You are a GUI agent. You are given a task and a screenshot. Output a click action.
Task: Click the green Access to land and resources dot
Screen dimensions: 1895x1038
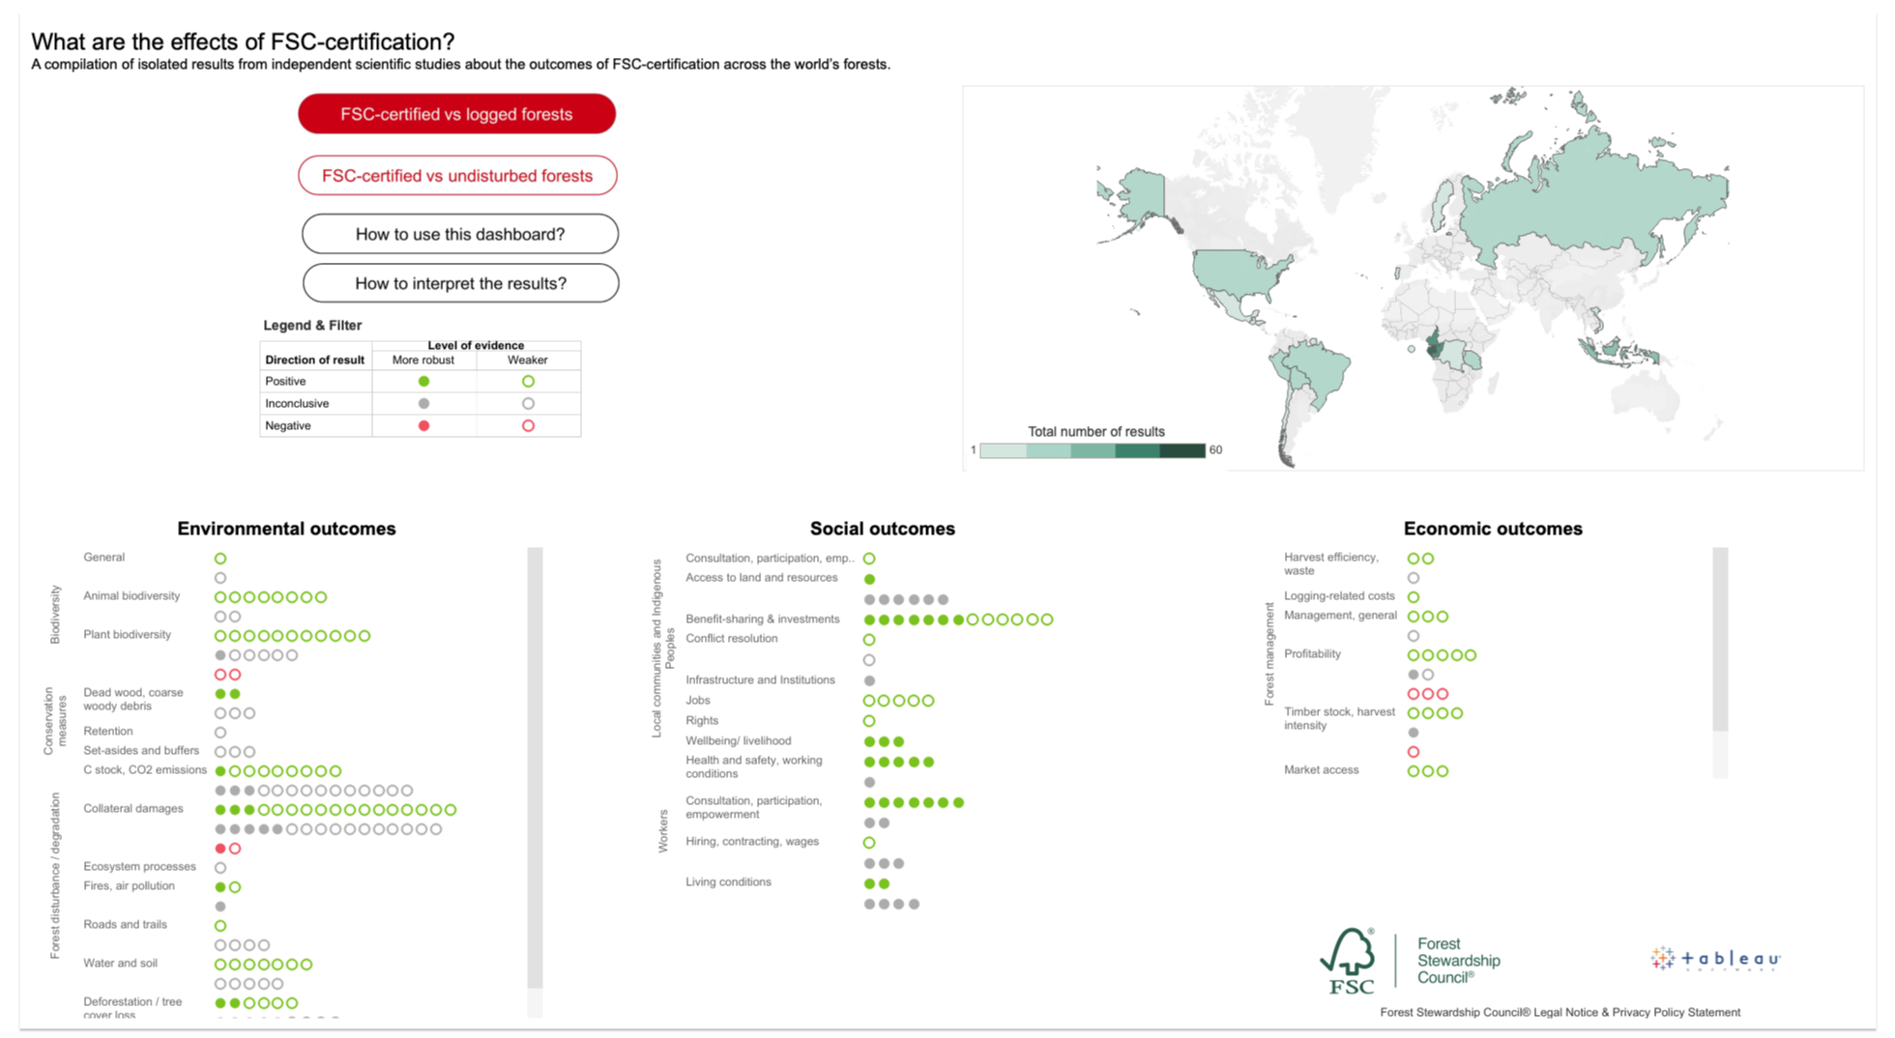[x=869, y=578]
